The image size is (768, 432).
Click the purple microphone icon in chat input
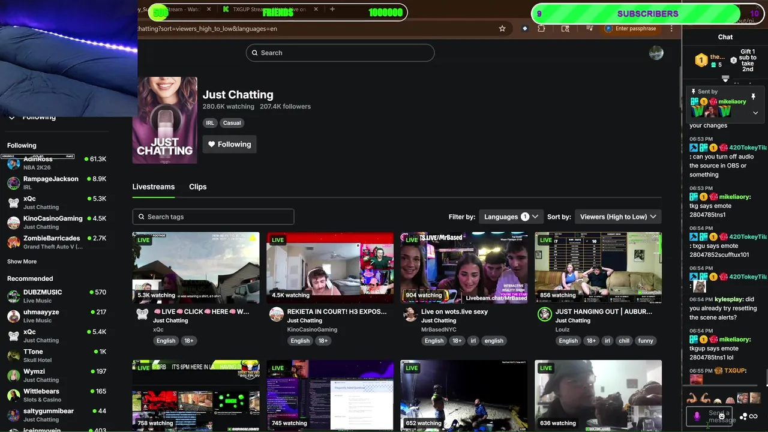click(697, 416)
